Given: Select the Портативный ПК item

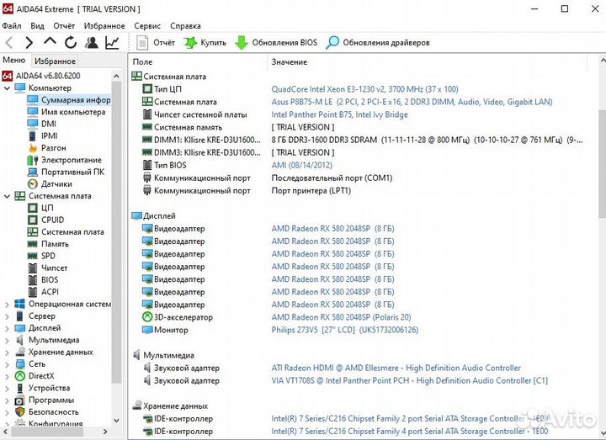Looking at the screenshot, I should pyautogui.click(x=66, y=172).
